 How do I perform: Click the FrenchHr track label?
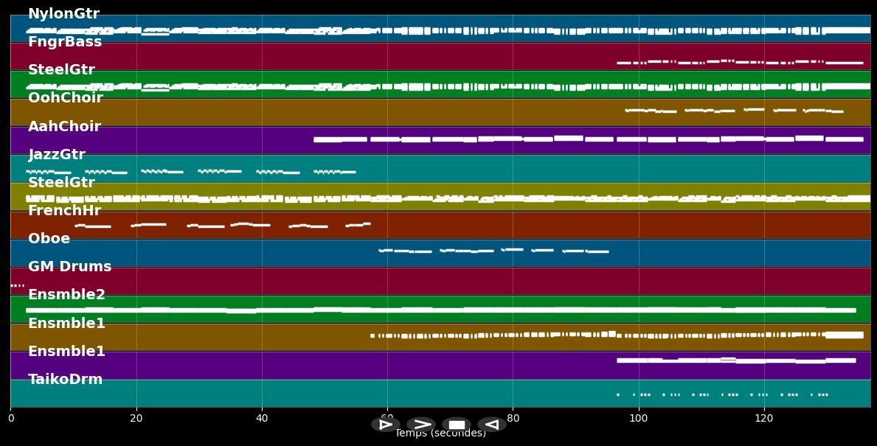coord(64,211)
